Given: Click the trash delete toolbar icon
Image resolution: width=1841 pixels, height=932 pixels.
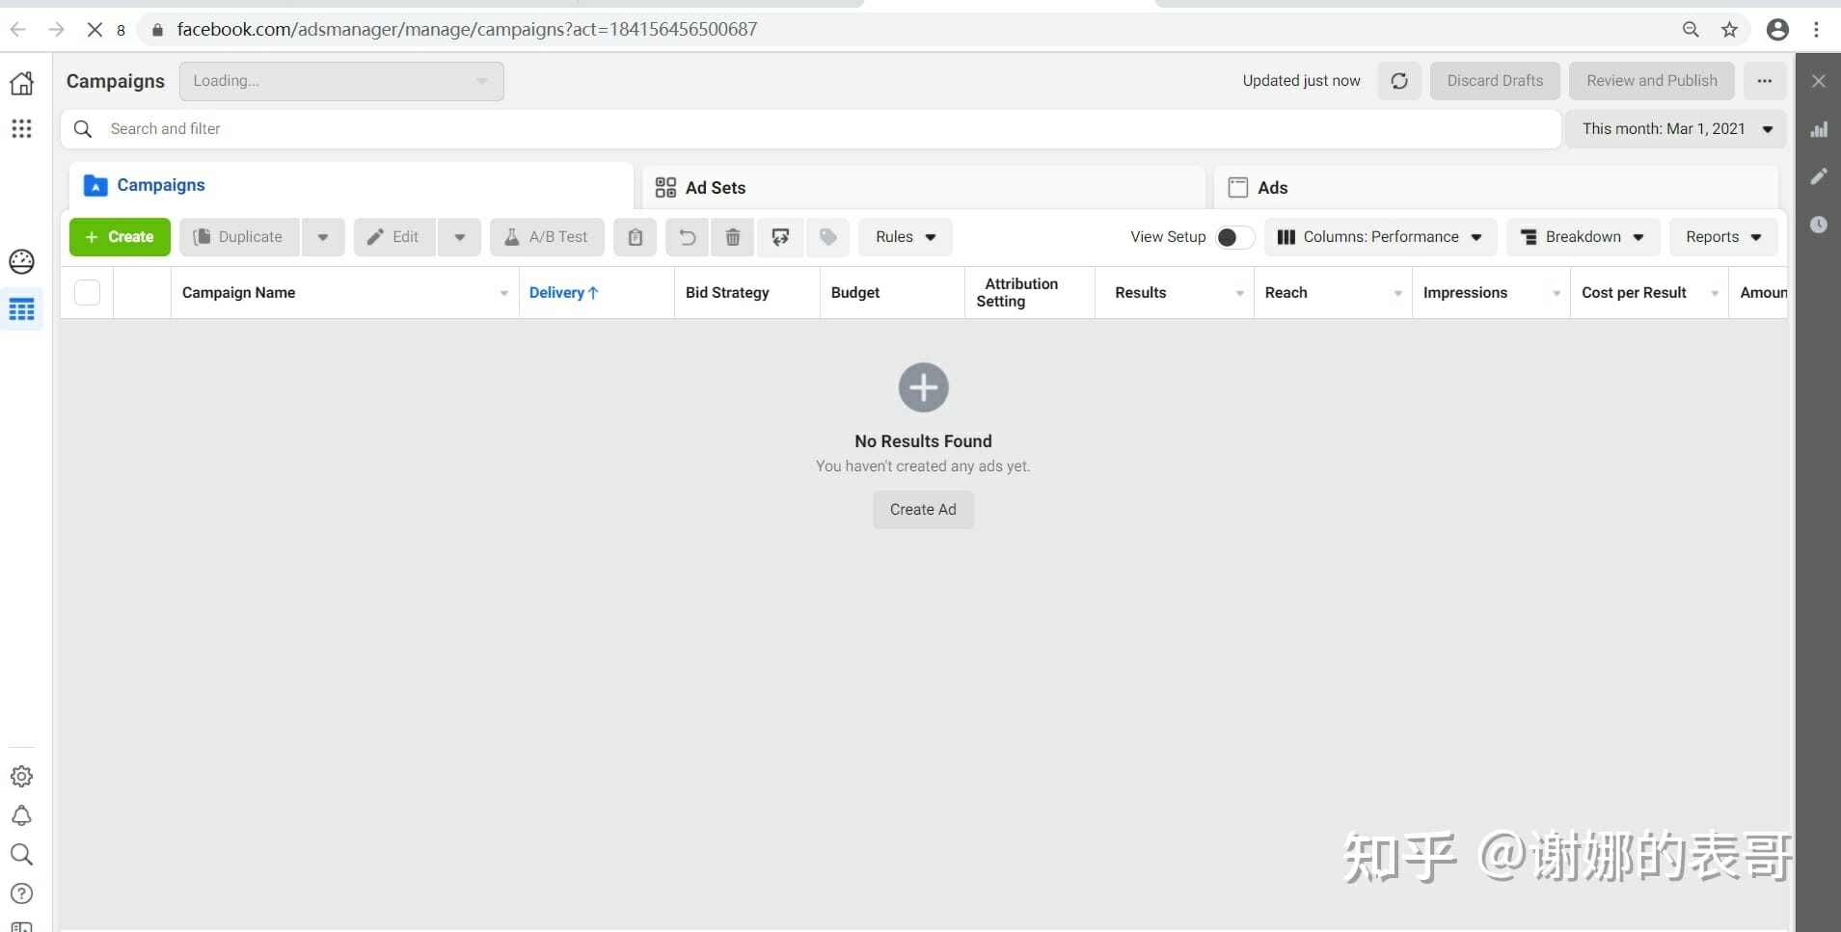Looking at the screenshot, I should click(733, 237).
